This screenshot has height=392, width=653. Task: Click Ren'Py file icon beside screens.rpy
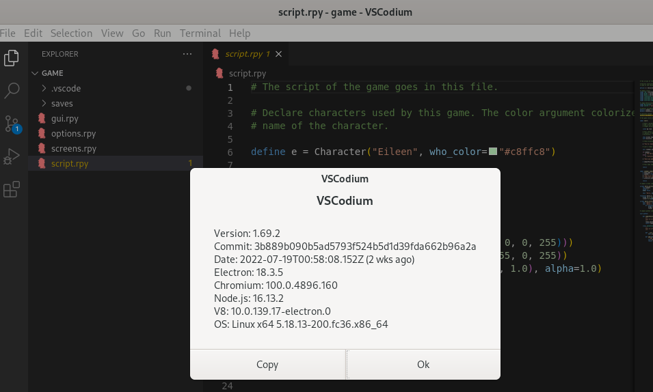[42, 149]
